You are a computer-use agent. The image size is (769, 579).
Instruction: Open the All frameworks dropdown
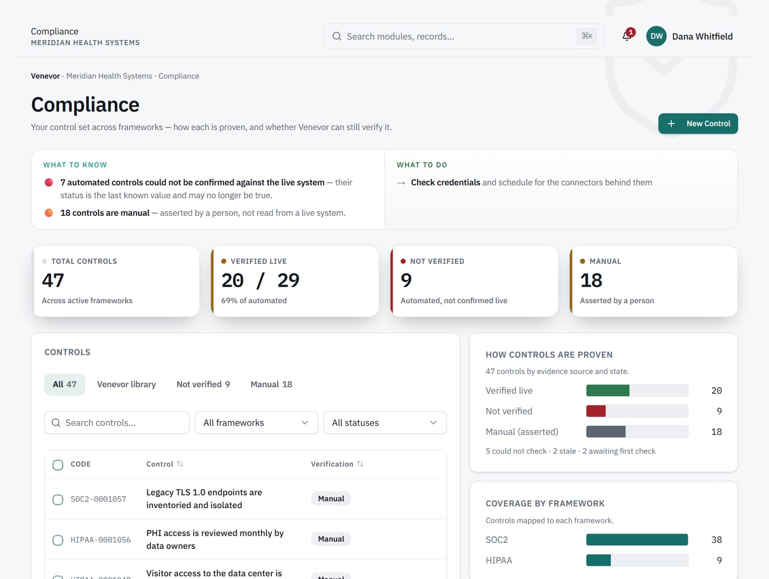pos(257,423)
